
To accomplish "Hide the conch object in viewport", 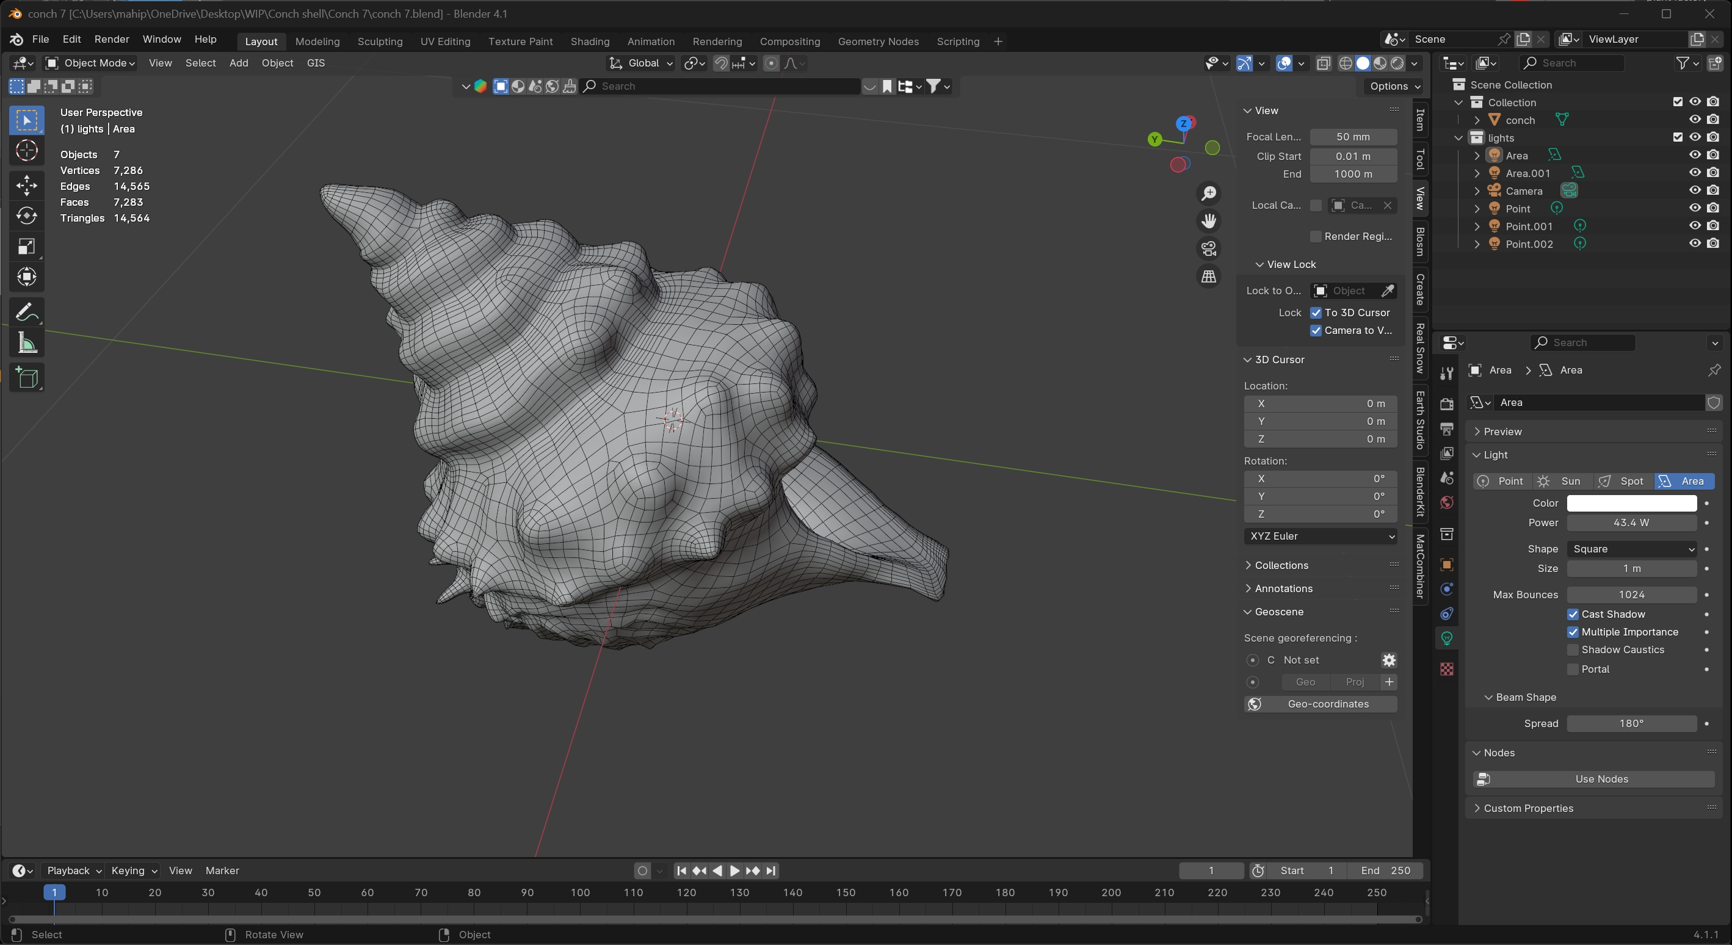I will click(x=1694, y=119).
